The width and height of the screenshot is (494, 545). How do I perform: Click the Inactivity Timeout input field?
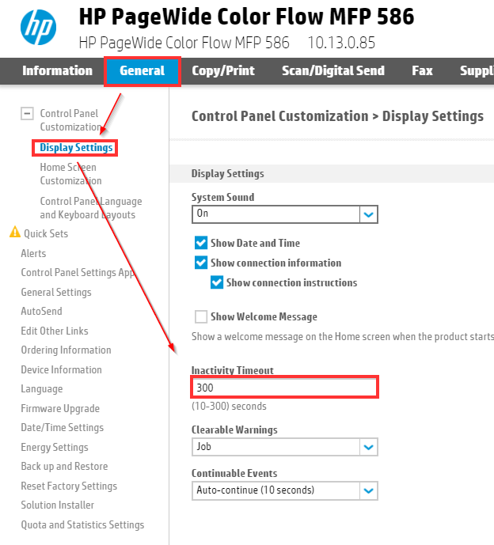pos(285,388)
